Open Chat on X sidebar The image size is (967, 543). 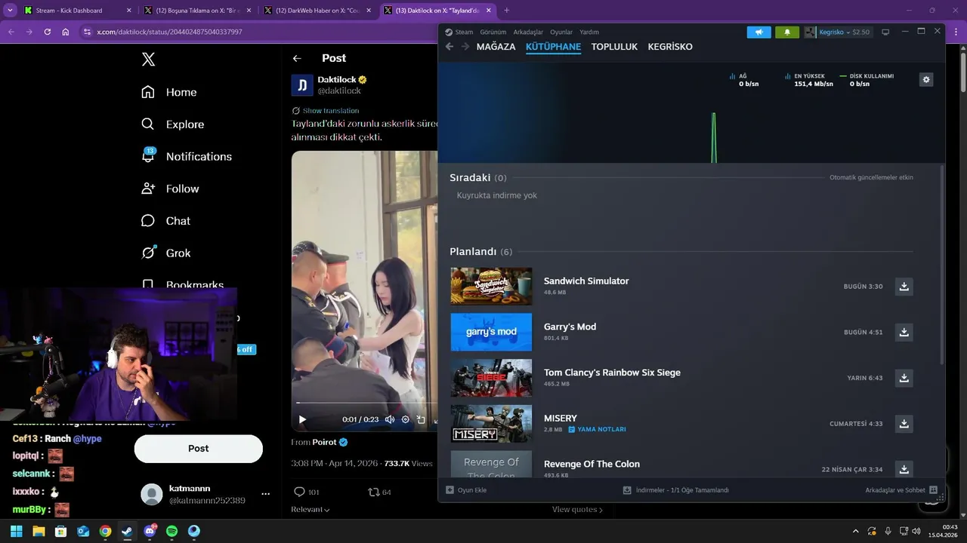click(166, 221)
